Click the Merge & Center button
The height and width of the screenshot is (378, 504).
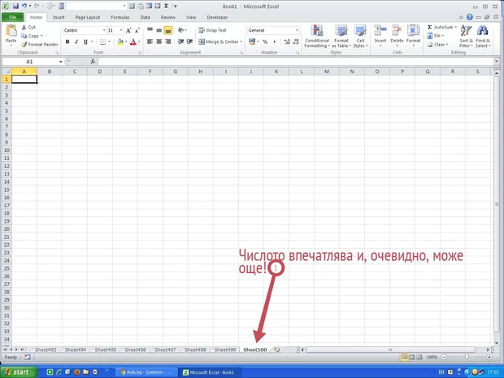(x=219, y=41)
